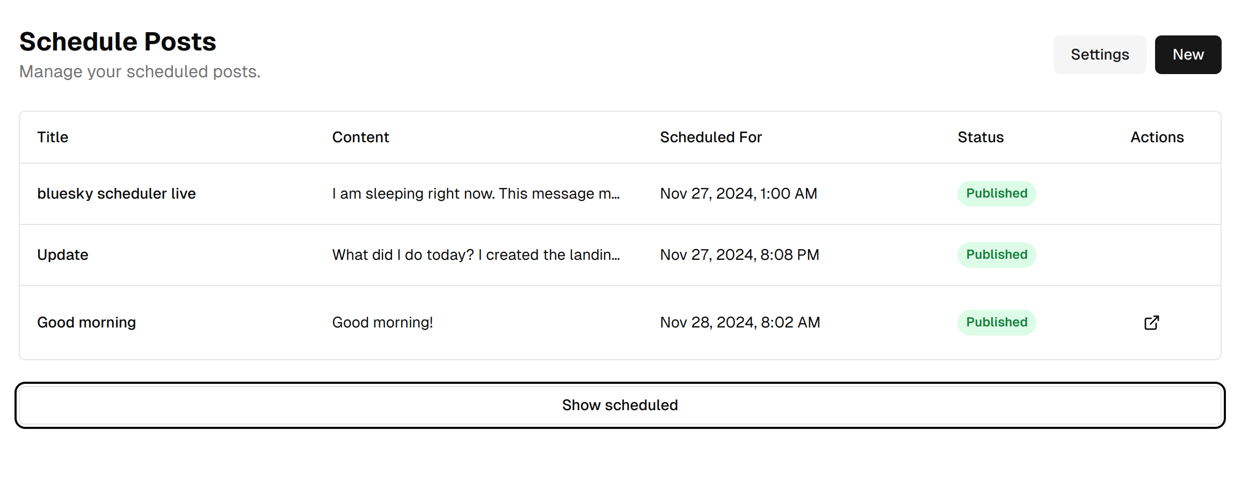Show scheduled posts using the bottom button

click(619, 405)
